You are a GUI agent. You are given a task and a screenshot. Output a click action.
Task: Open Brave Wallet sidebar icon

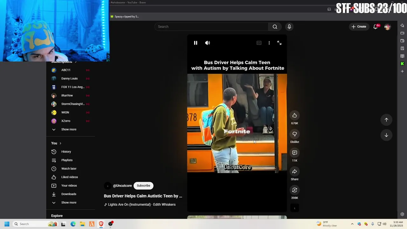tap(402, 41)
